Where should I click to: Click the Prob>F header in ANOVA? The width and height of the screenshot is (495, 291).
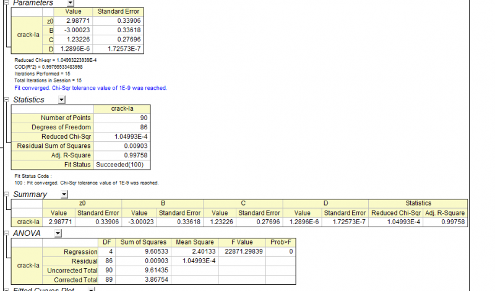pos(281,243)
